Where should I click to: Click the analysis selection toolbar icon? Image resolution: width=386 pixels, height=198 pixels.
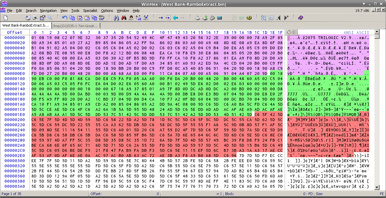point(264,18)
